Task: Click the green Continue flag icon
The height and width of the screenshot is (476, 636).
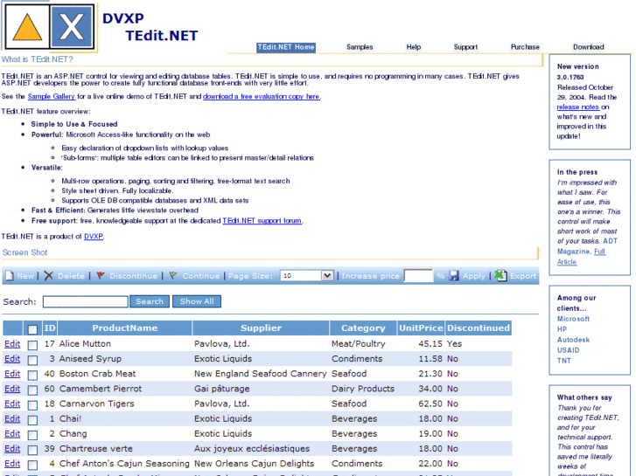Action: (173, 276)
